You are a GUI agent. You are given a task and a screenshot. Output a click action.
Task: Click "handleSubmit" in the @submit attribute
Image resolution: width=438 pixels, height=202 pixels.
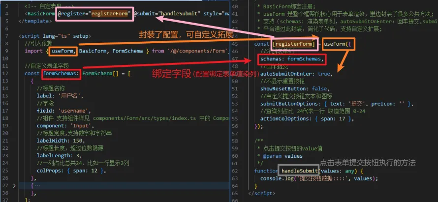[178, 13]
